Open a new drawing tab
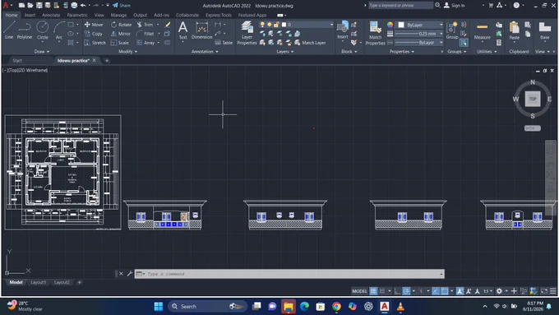The height and width of the screenshot is (315, 559). 107,61
